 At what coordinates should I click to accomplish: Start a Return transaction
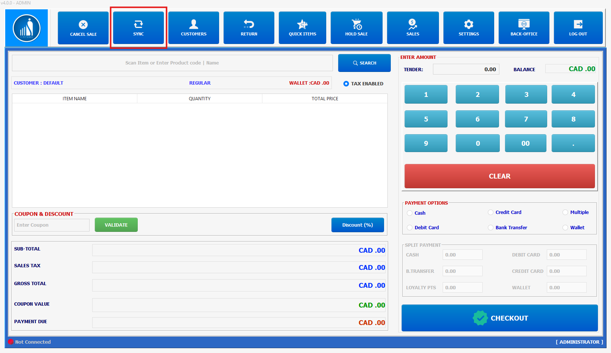[249, 28]
